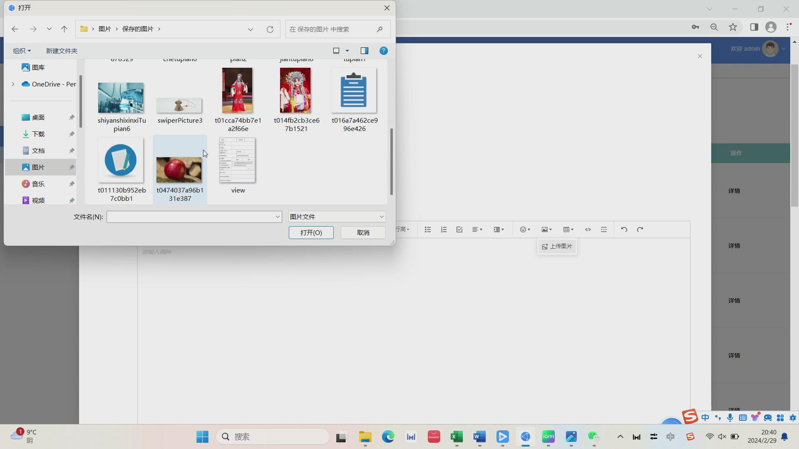Click the redo arrow in editor toolbar
Viewport: 799px width, 449px height.
(x=640, y=229)
